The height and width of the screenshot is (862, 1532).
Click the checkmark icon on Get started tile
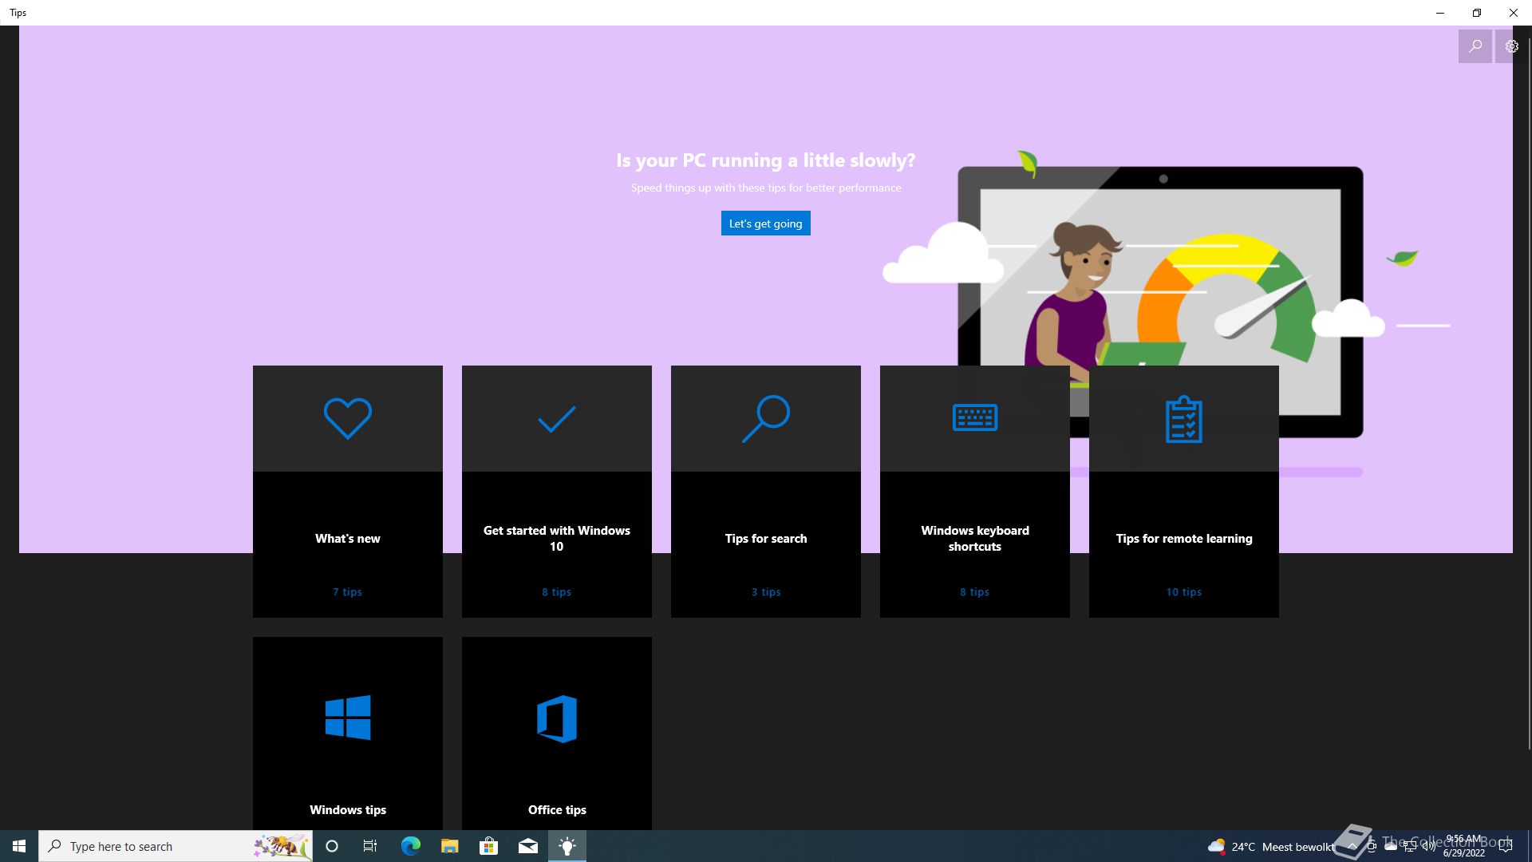pyautogui.click(x=557, y=418)
